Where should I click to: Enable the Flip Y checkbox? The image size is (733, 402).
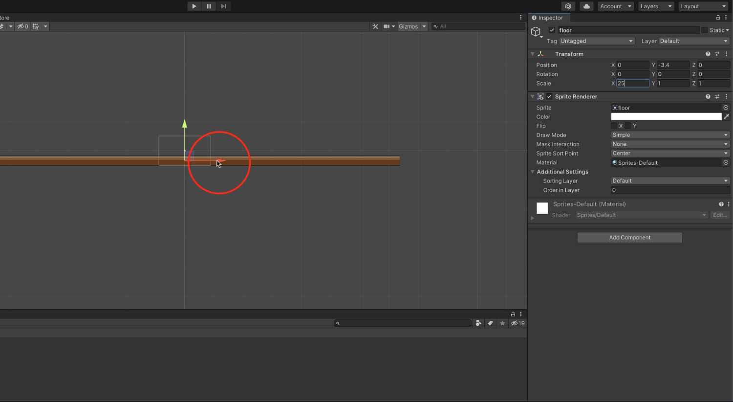[x=628, y=126]
